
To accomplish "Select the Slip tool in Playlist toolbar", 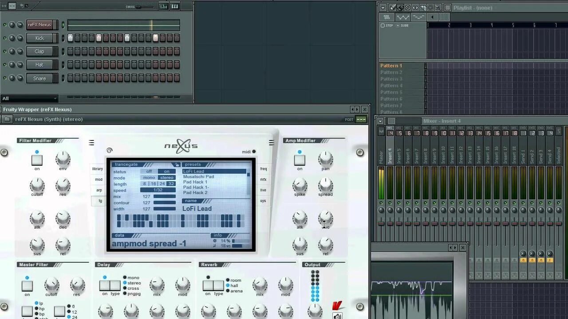I will tap(415, 8).
